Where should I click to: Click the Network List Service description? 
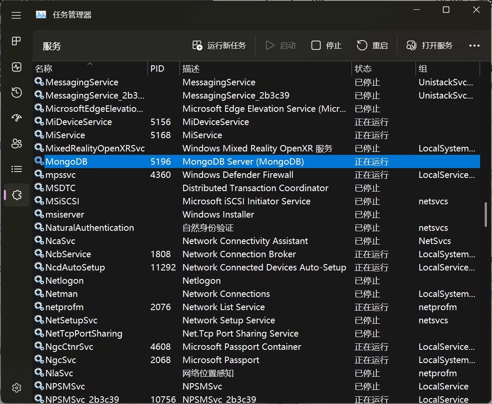click(x=224, y=307)
